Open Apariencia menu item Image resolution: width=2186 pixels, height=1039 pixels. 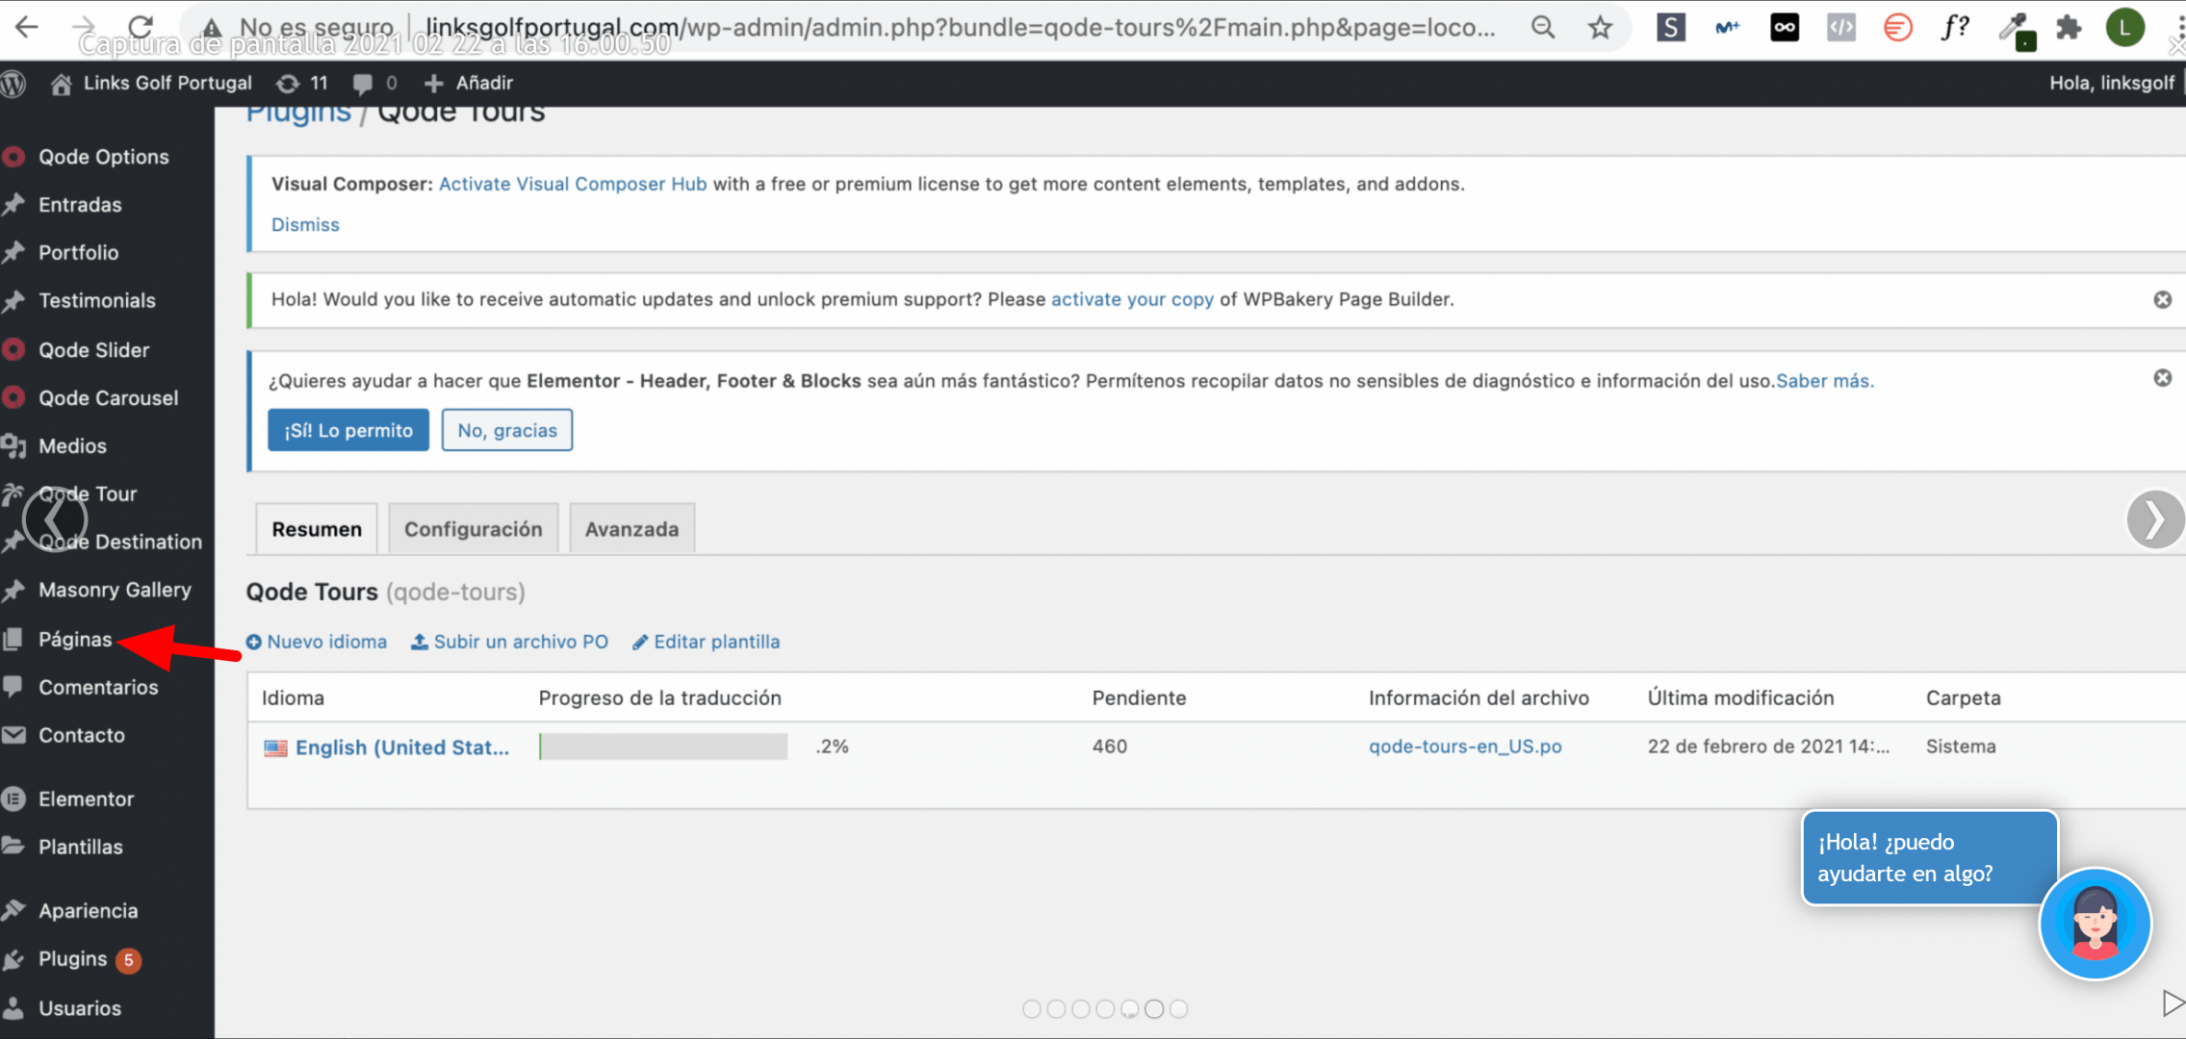(88, 911)
